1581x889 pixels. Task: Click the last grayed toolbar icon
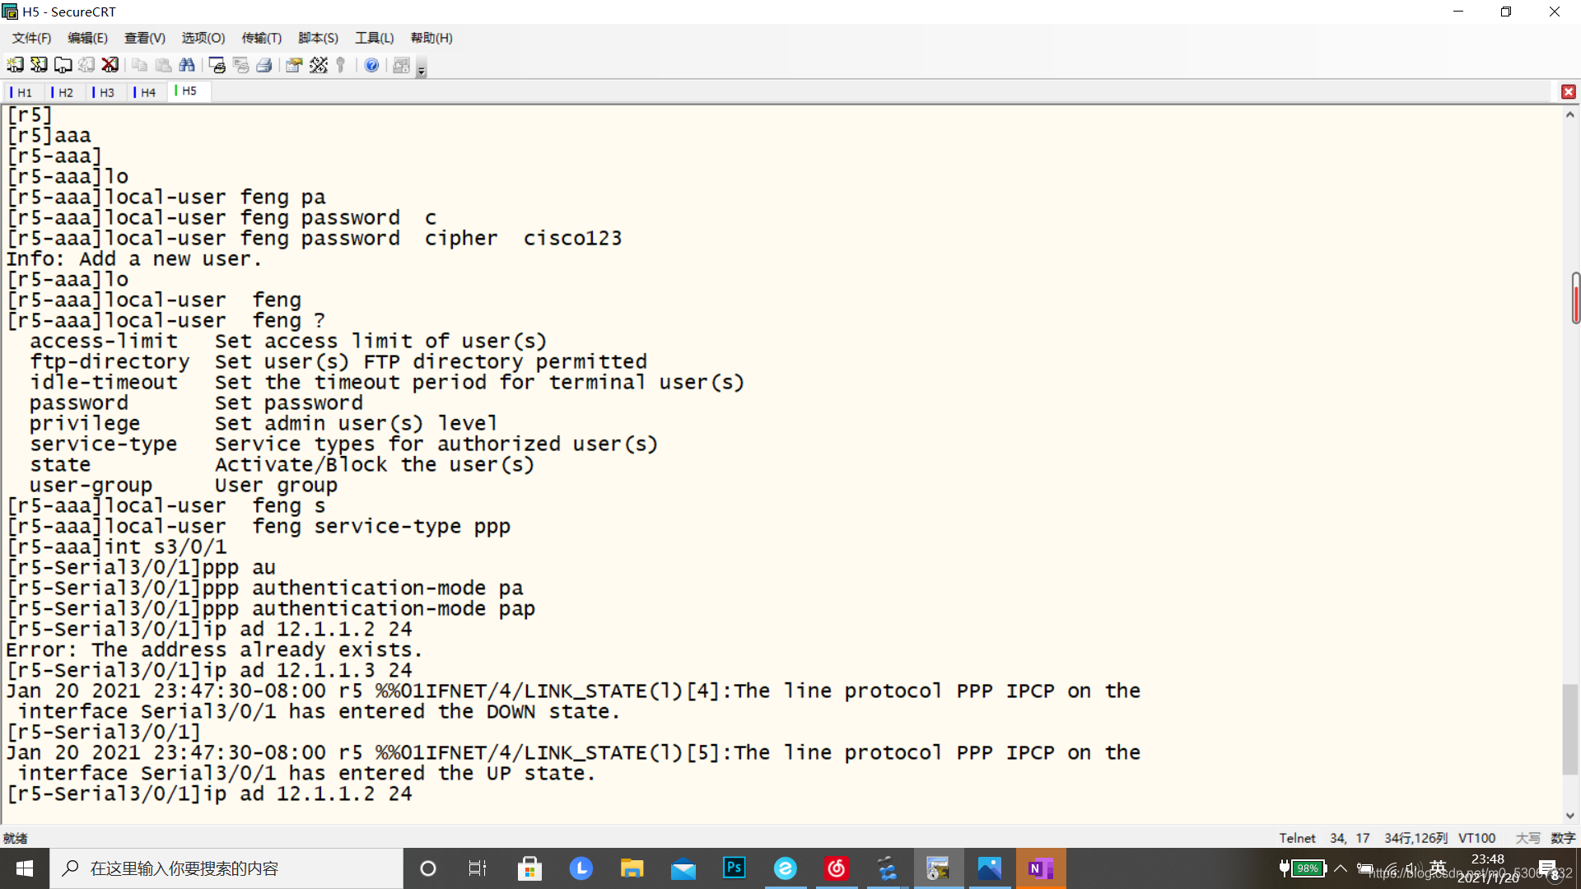pyautogui.click(x=401, y=65)
